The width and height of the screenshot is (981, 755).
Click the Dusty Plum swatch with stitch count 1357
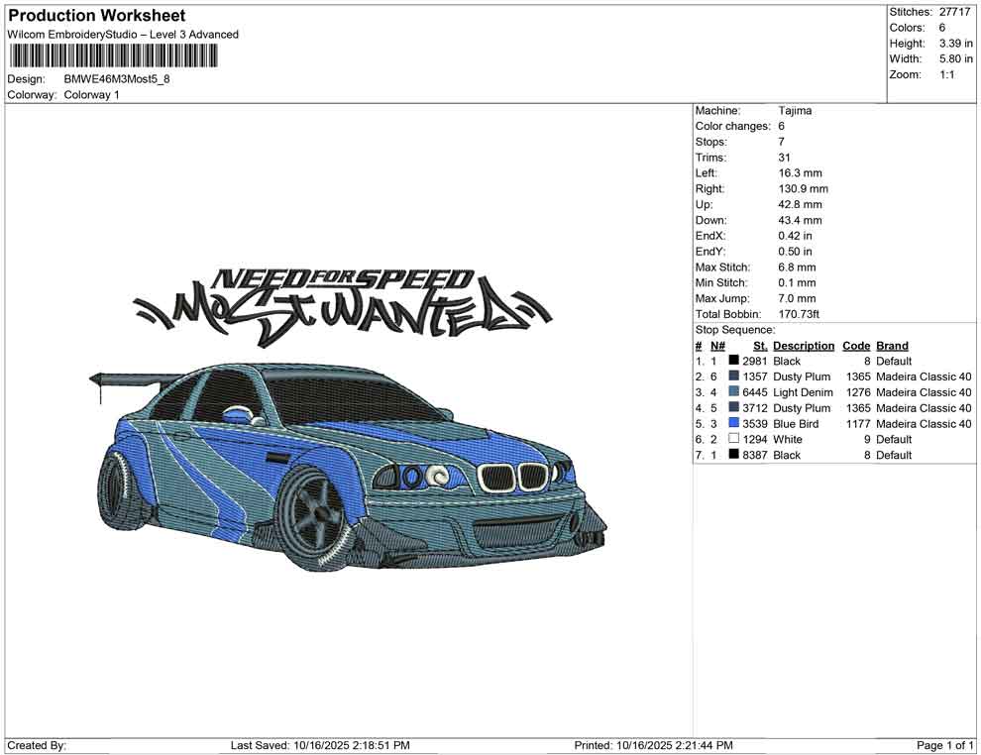click(x=734, y=376)
